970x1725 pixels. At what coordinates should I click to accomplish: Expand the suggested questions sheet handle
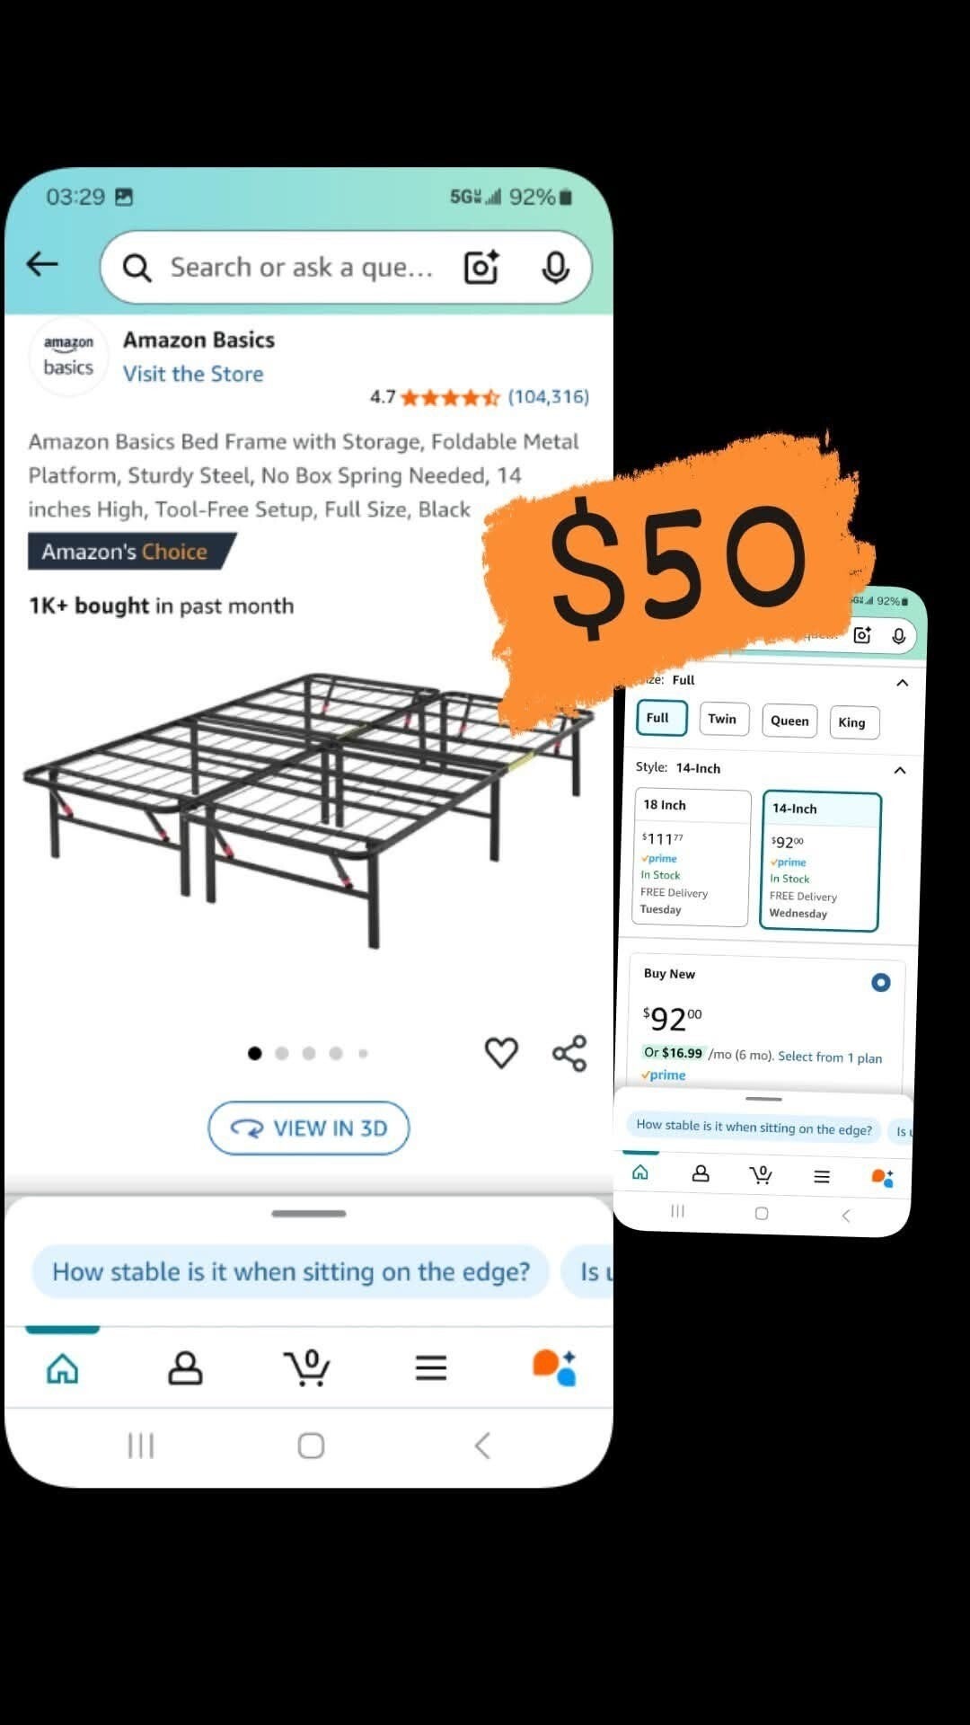(308, 1213)
